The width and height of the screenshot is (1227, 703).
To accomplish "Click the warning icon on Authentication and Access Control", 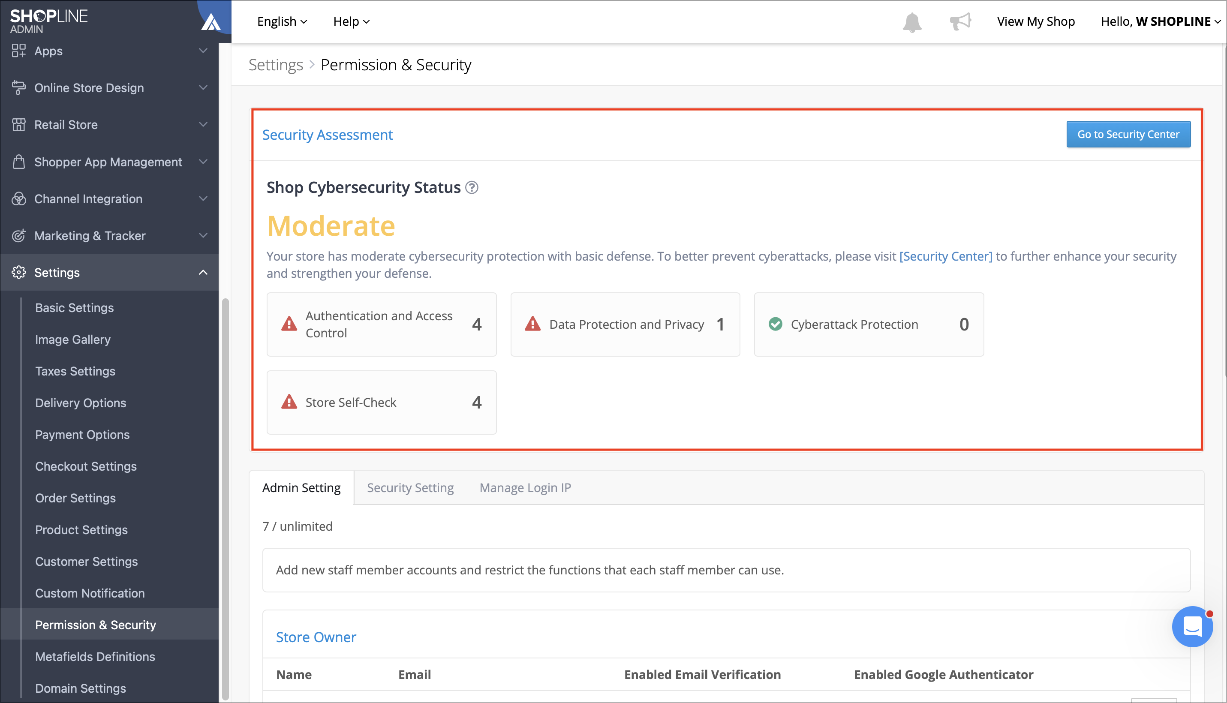I will click(289, 324).
